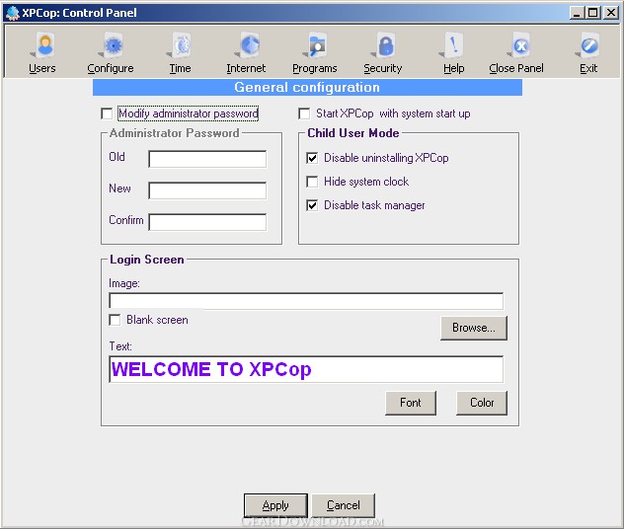The height and width of the screenshot is (529, 624).
Task: Open the Security padlock icon
Action: 383,52
